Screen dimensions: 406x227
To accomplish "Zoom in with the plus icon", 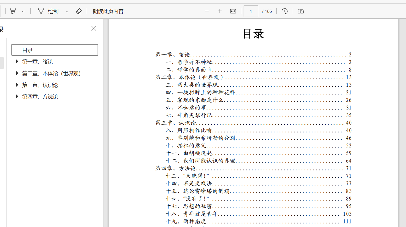I will pyautogui.click(x=220, y=11).
